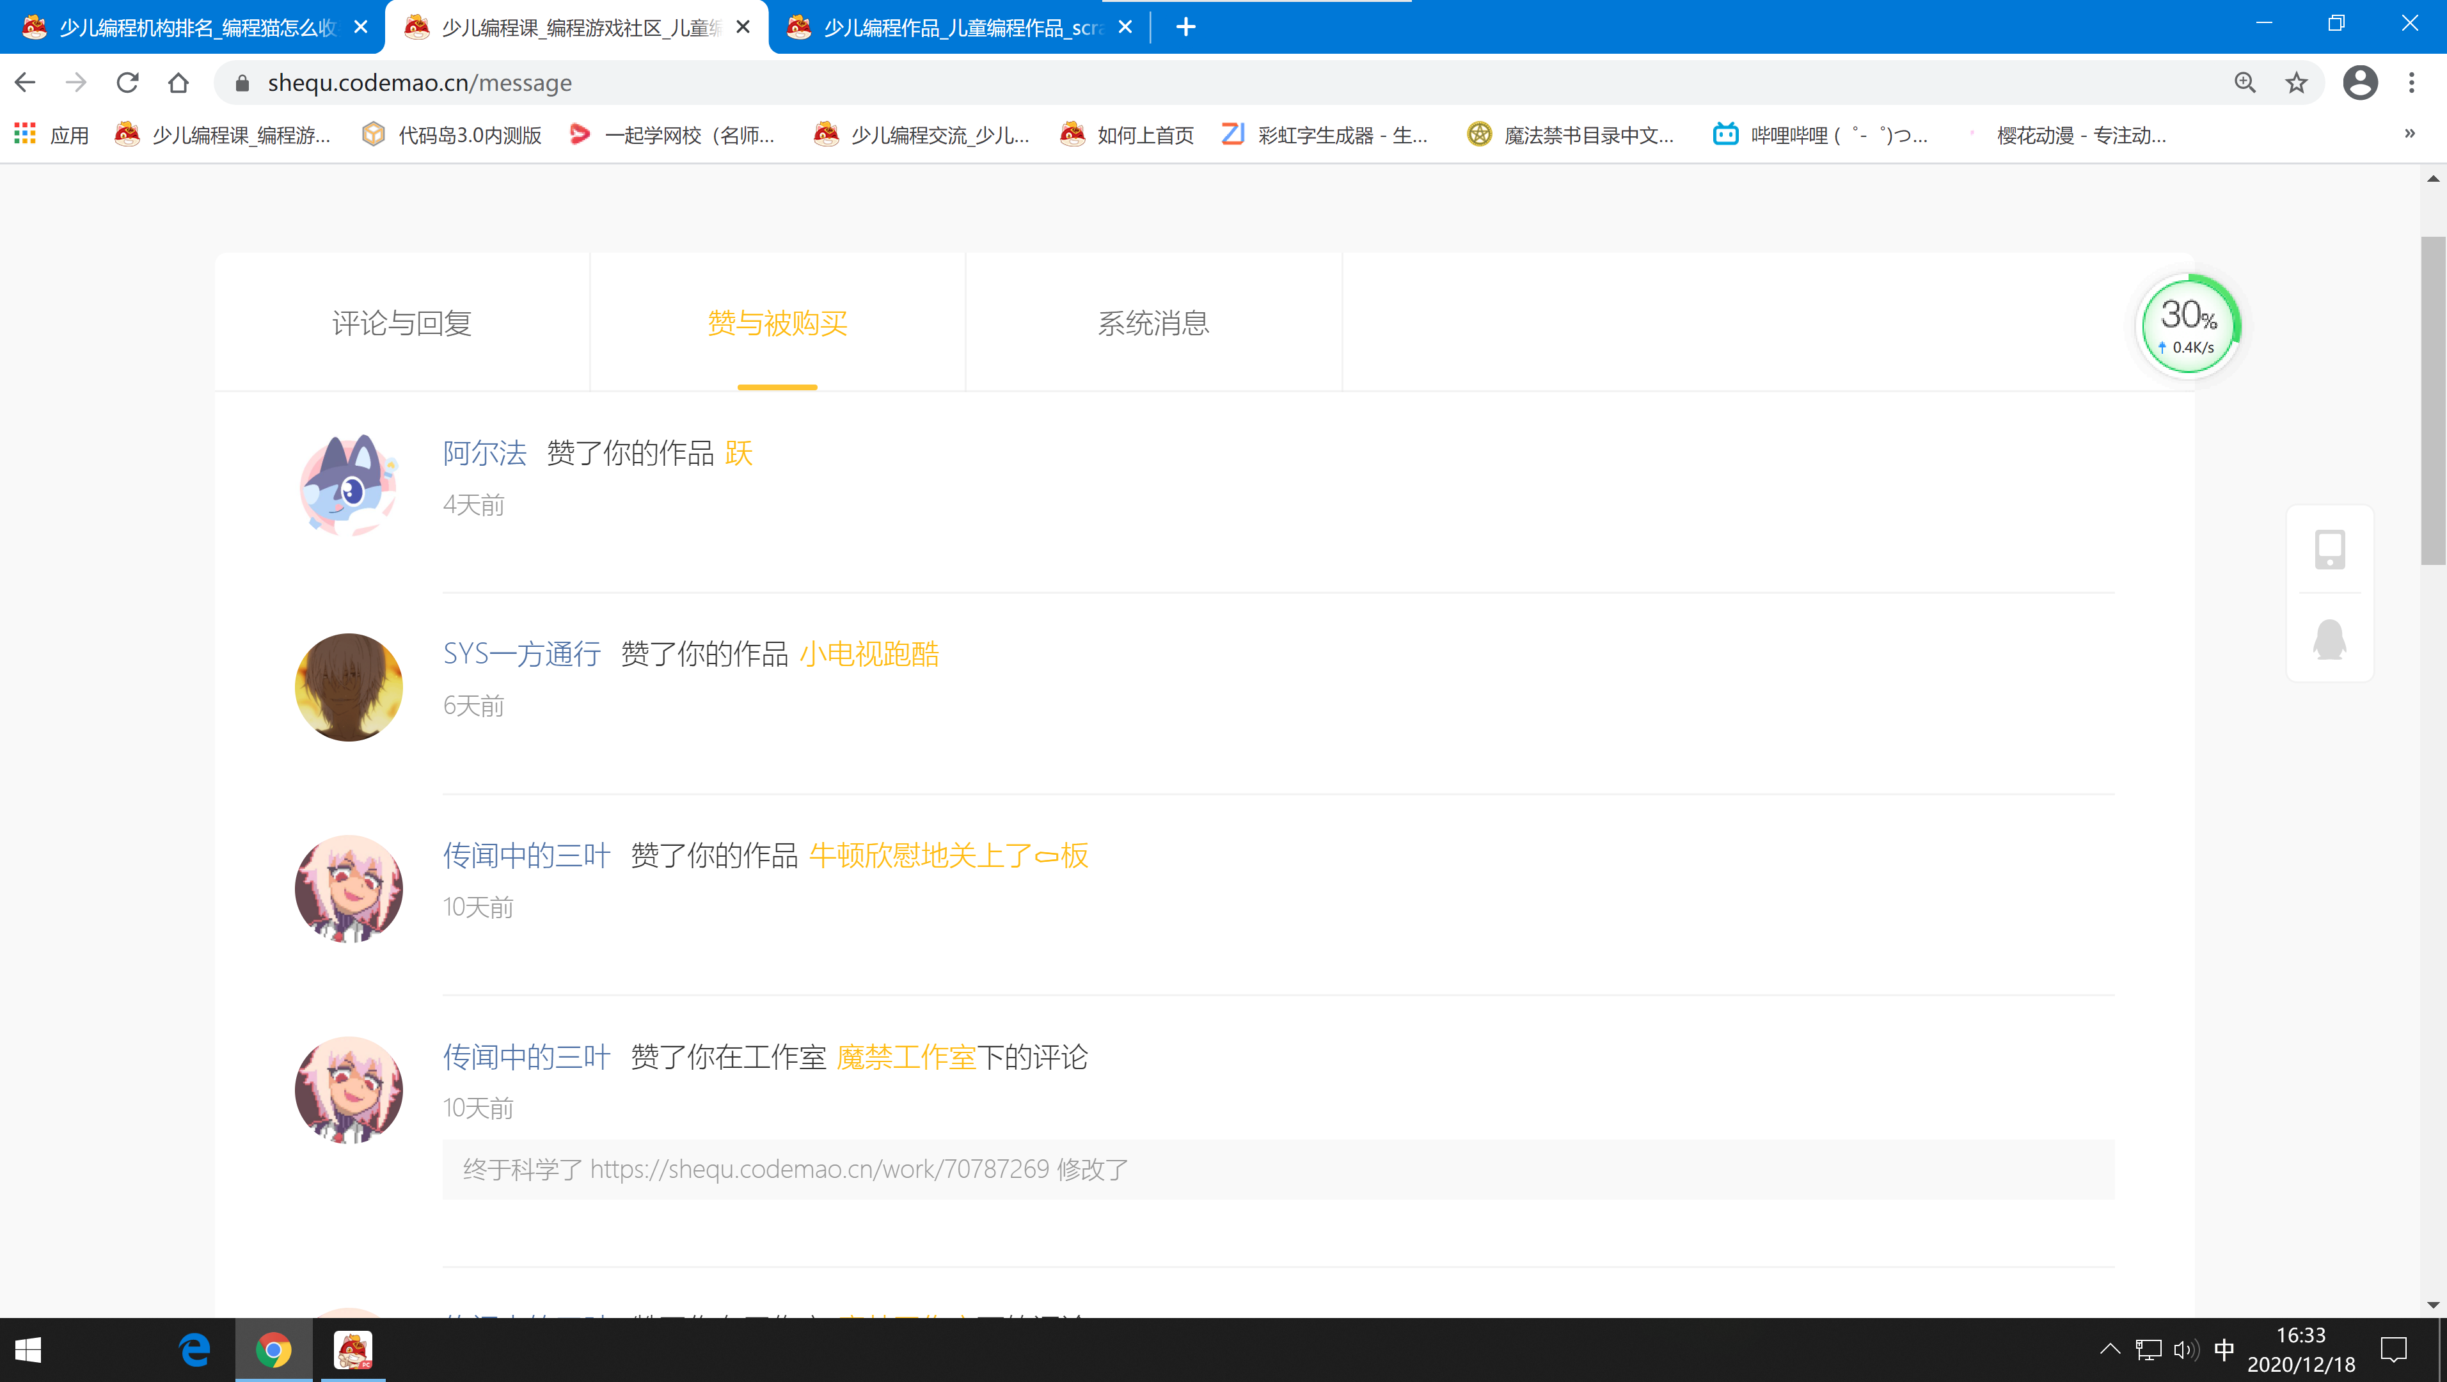Screen dimensions: 2447x1382
Task: Click the page scrollbar thumb
Action: pos(2433,401)
